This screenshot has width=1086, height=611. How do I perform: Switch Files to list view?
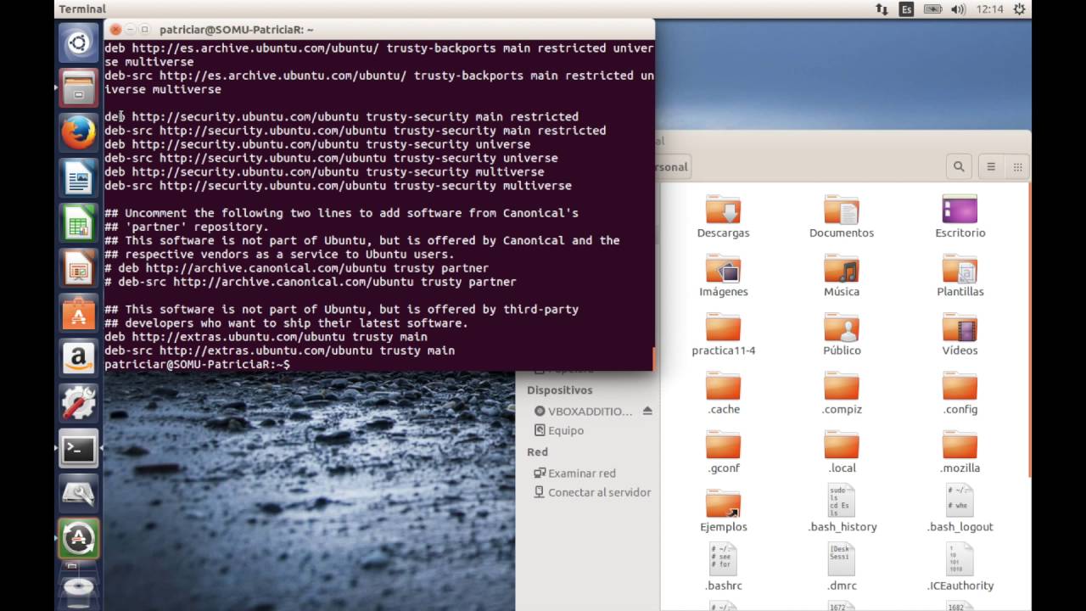pyautogui.click(x=991, y=166)
